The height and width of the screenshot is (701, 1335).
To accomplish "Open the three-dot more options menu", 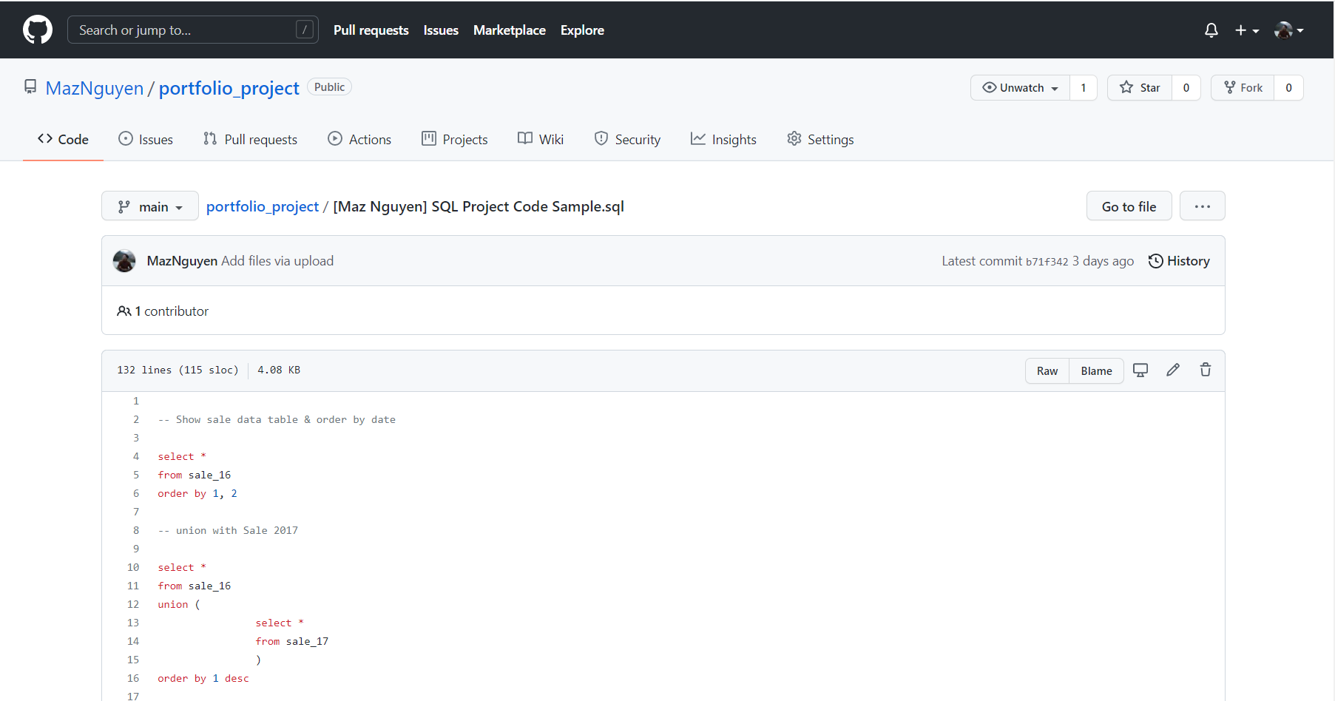I will point(1203,206).
